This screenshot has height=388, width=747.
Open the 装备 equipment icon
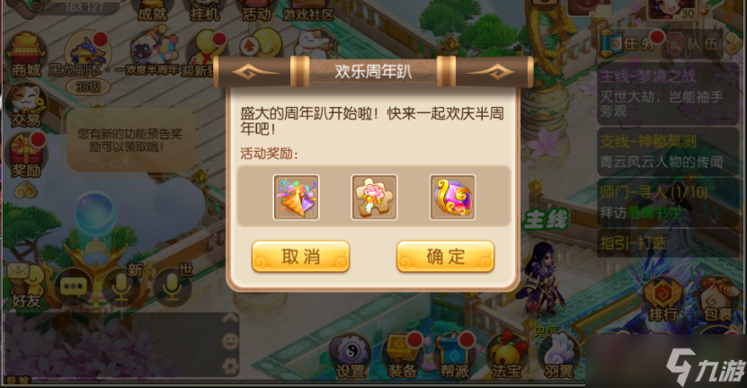pyautogui.click(x=403, y=356)
